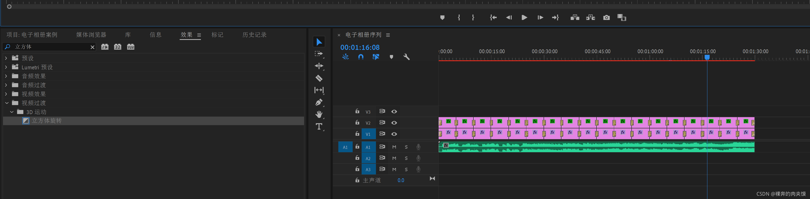Screen dimensions: 810x199
Task: Filter by 32-bit Color effects icon
Action: point(118,47)
